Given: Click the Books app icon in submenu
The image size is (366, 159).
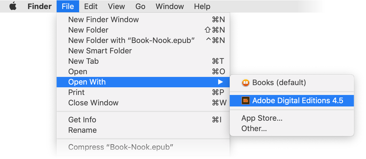Looking at the screenshot, I should point(245,83).
